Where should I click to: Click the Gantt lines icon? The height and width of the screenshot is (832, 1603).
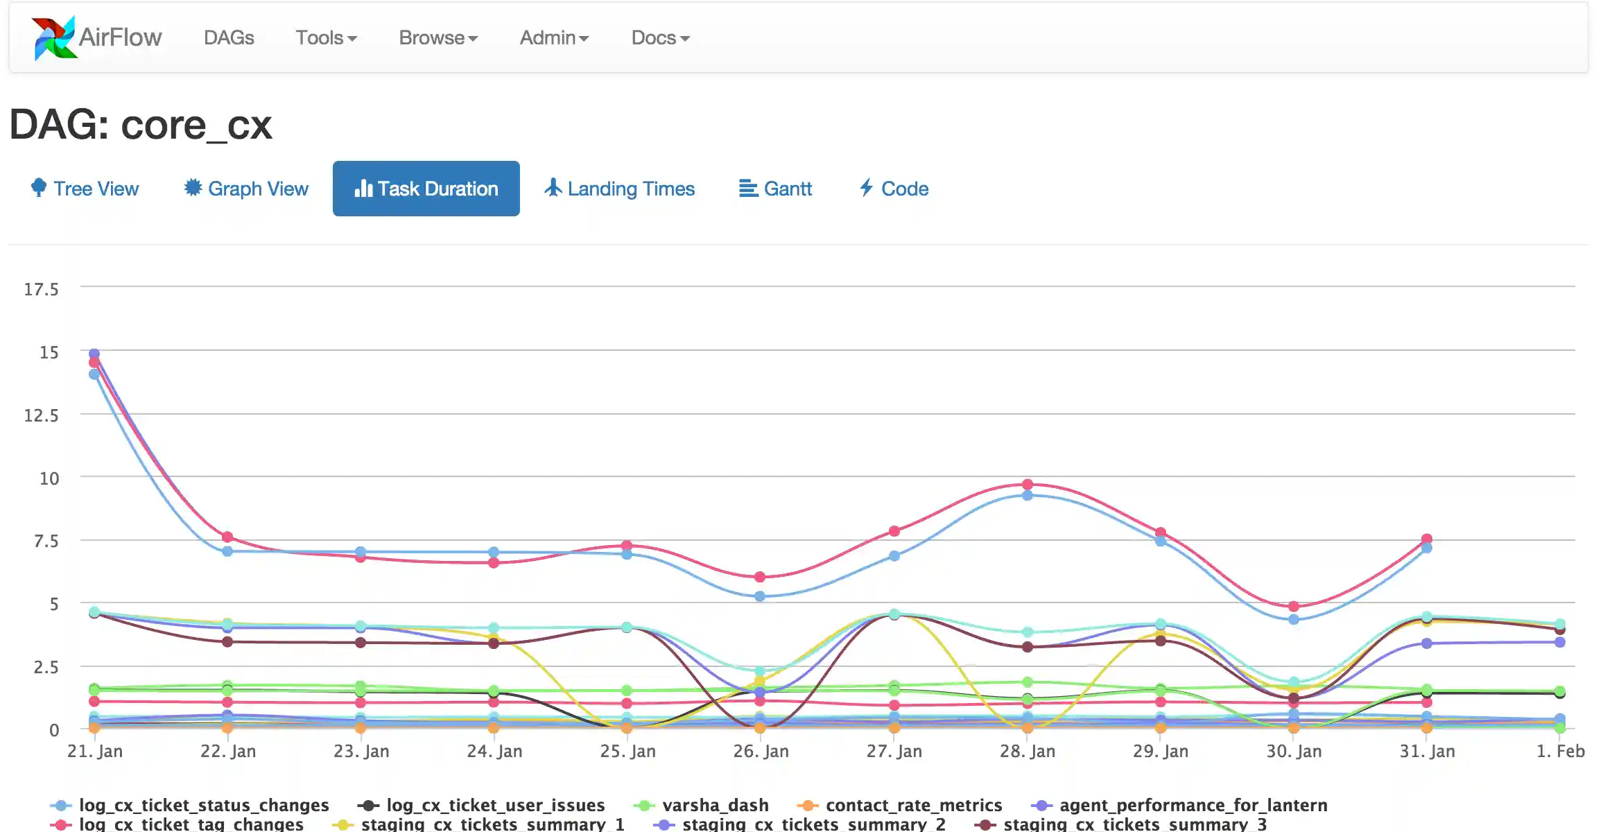748,189
